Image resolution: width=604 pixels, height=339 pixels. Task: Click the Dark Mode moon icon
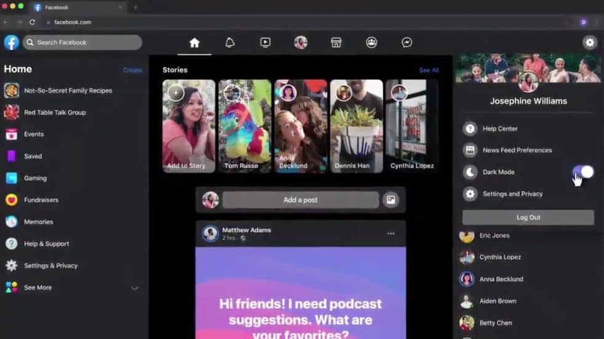point(470,172)
